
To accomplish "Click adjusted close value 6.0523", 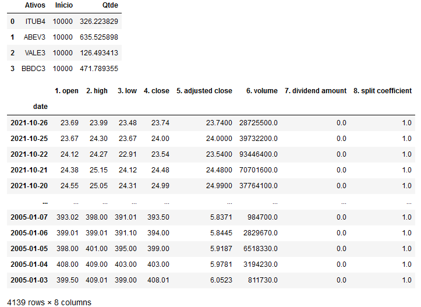I will point(221,280).
